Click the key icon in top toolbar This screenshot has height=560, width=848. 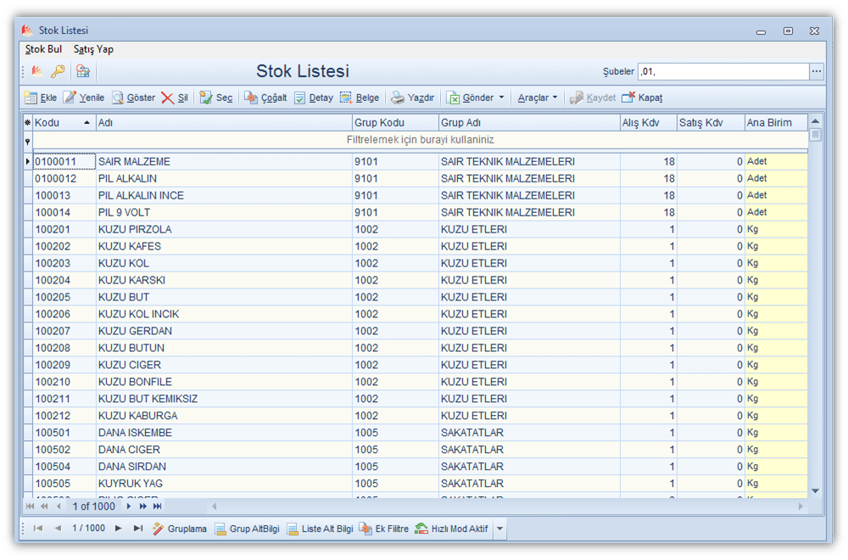coord(58,71)
